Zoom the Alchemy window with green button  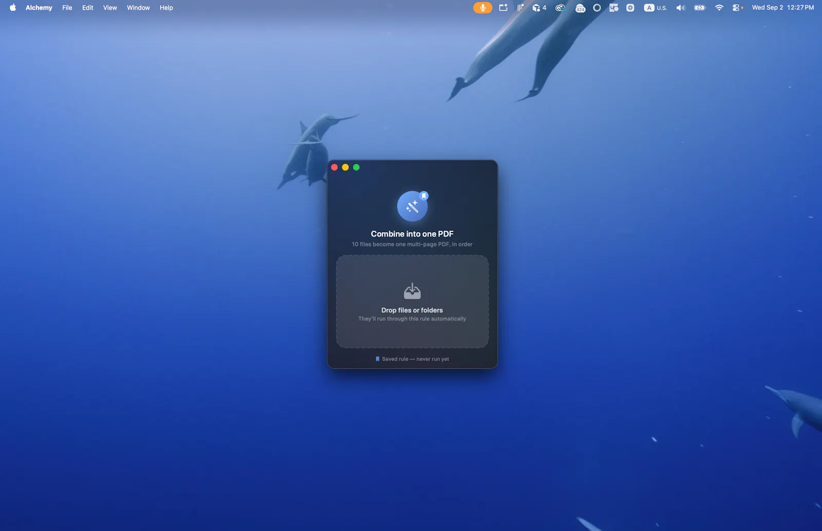point(356,167)
